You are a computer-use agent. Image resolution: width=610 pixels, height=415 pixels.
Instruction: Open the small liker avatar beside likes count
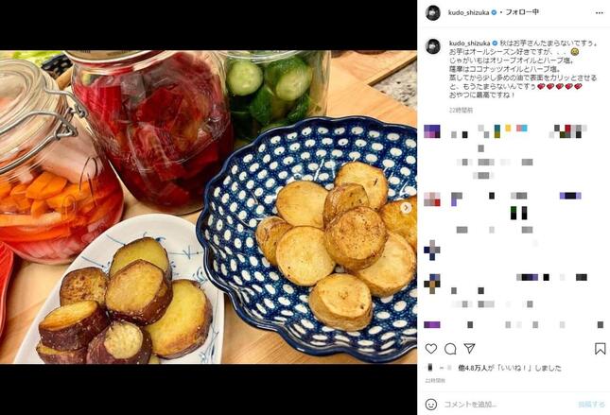coord(430,367)
